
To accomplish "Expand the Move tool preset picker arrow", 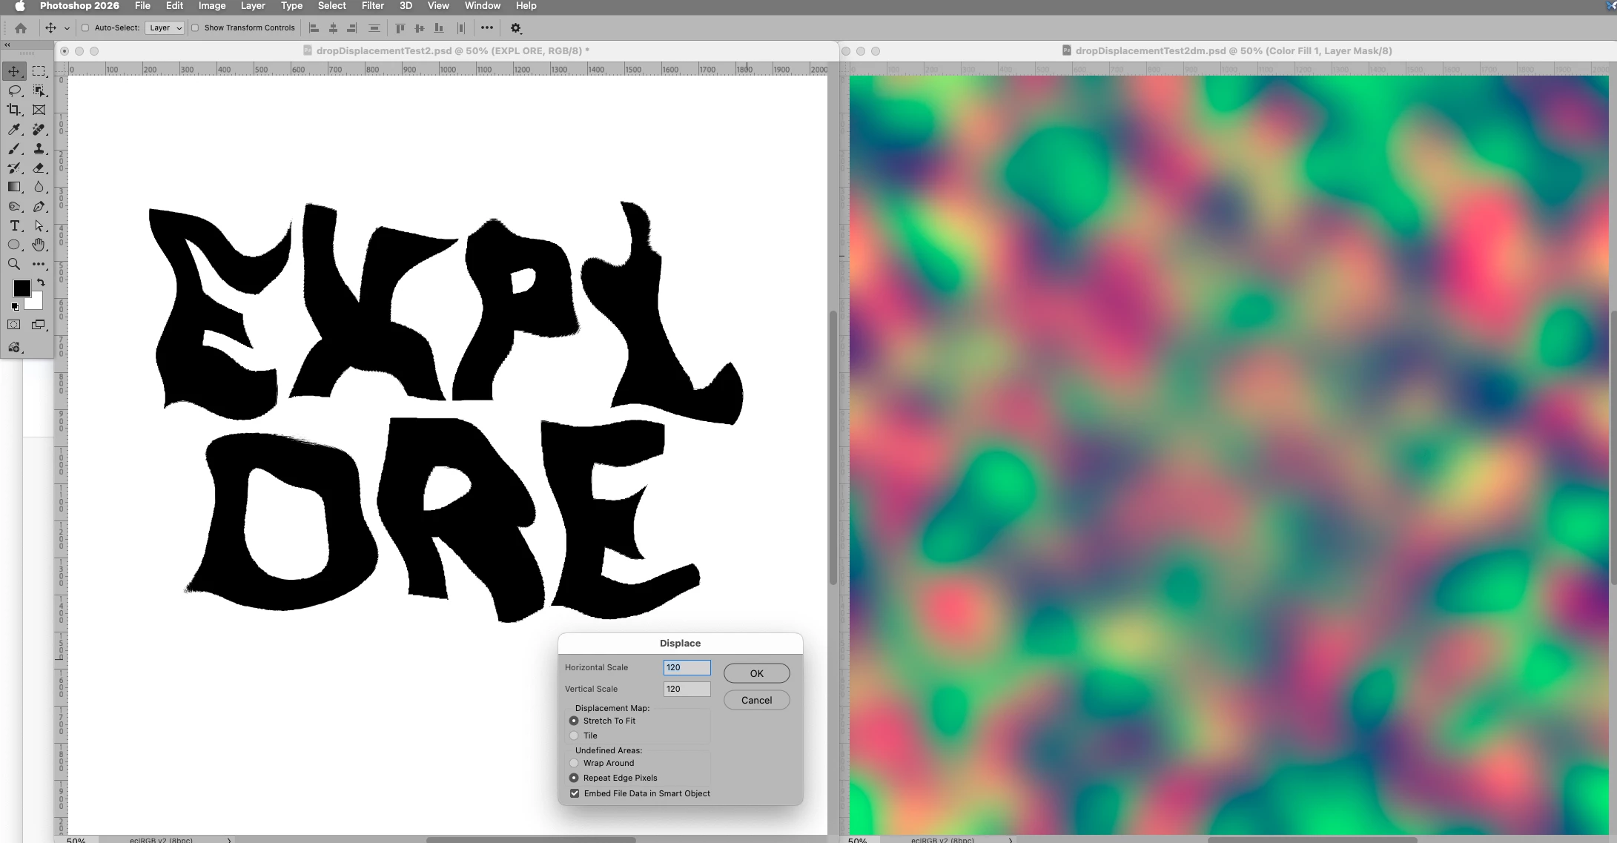I will (67, 28).
